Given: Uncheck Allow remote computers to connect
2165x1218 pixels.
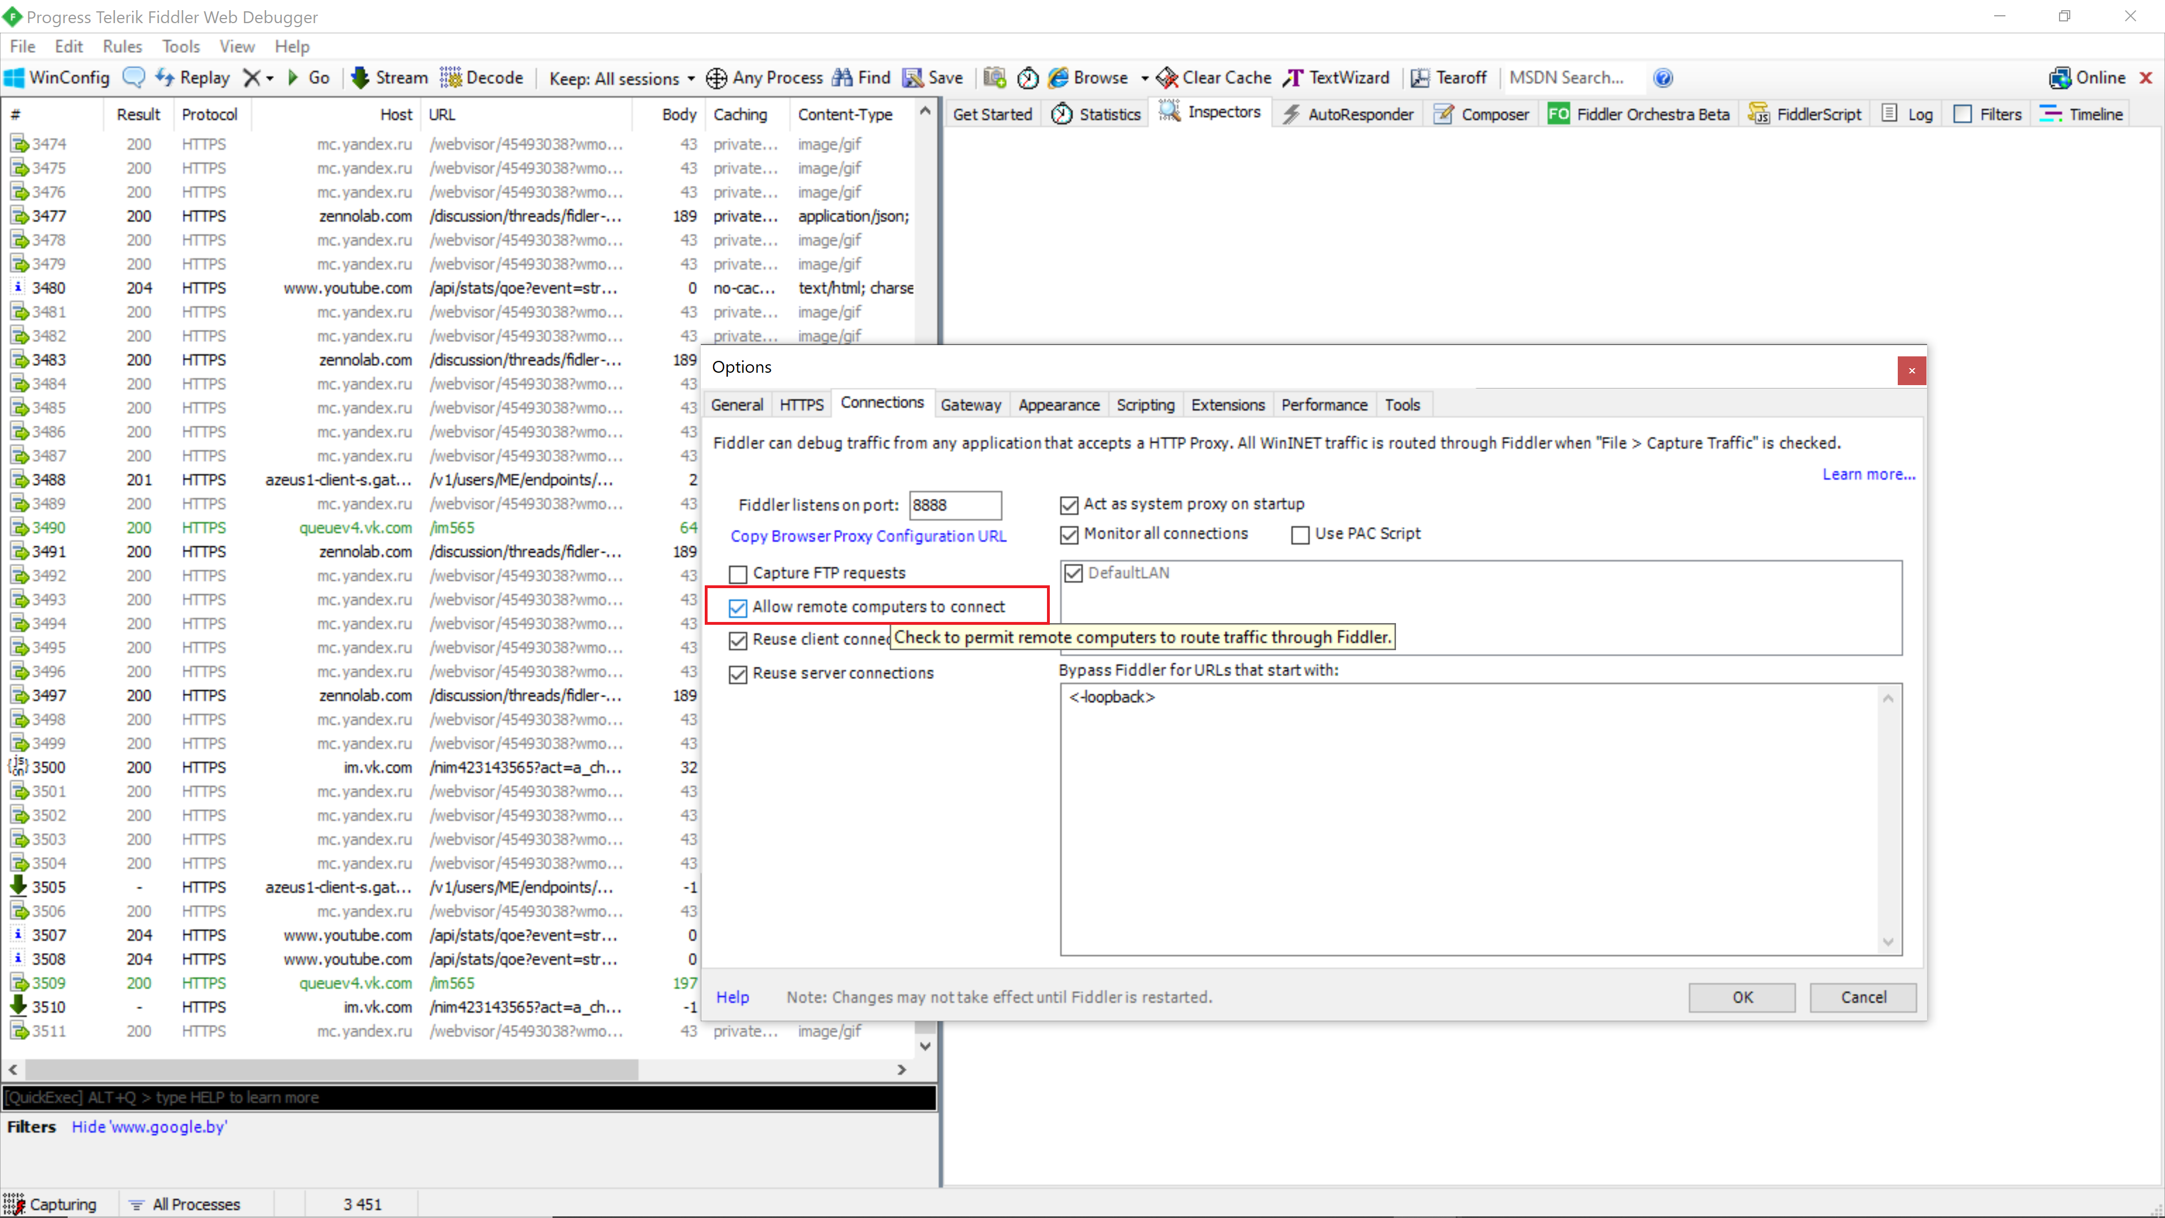Looking at the screenshot, I should [738, 608].
